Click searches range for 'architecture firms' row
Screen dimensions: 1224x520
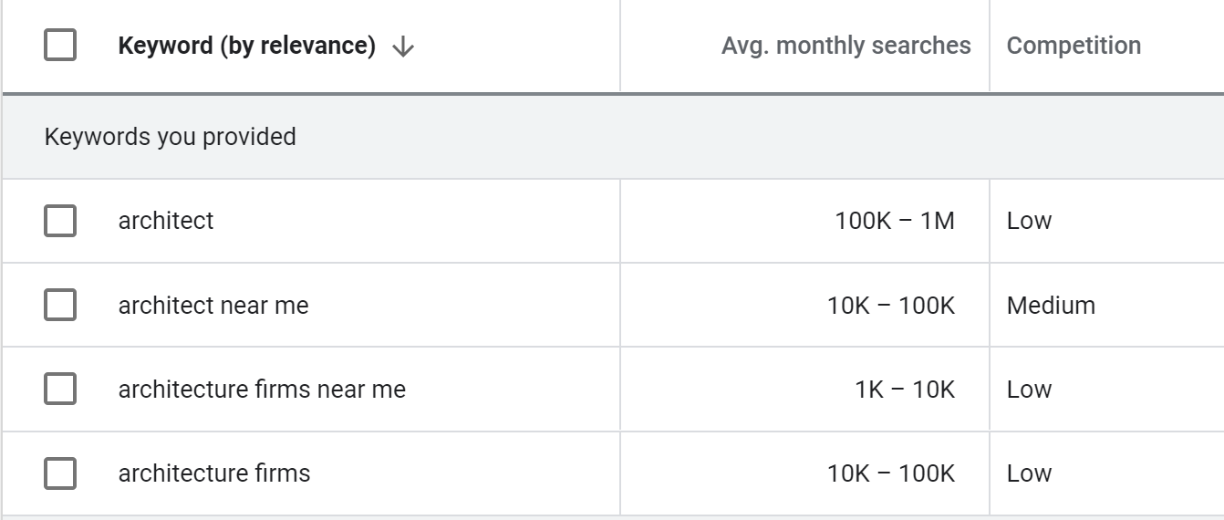(x=890, y=473)
